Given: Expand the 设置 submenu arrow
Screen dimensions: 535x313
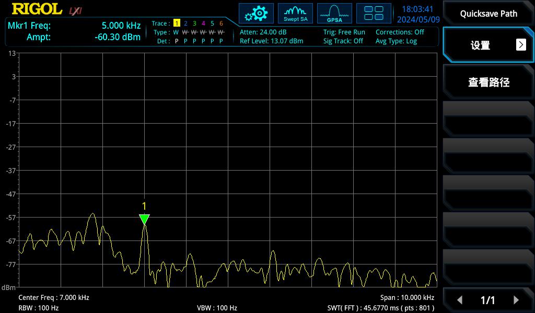Looking at the screenshot, I should (x=521, y=45).
